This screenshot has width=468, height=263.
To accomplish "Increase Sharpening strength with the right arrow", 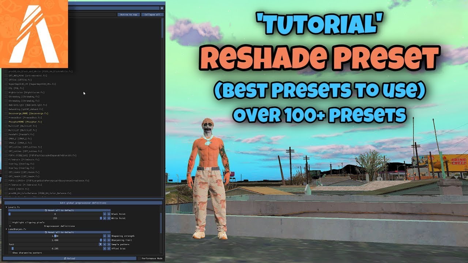I will [109, 236].
